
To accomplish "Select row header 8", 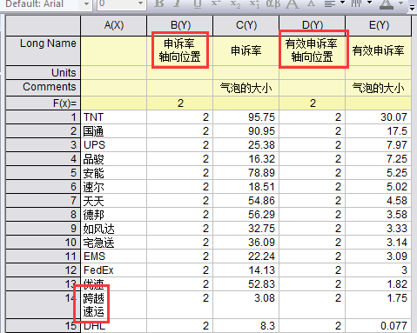I will [x=43, y=215].
